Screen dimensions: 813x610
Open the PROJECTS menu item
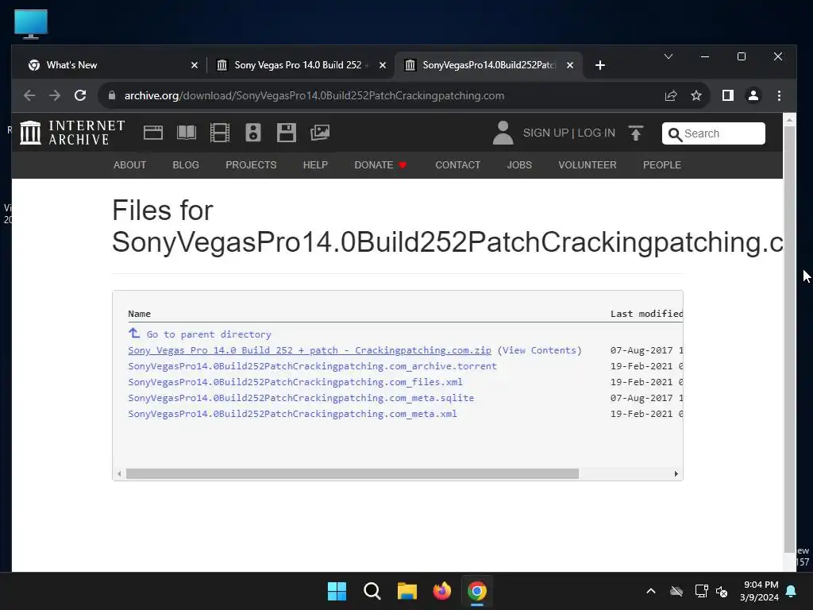(x=251, y=165)
